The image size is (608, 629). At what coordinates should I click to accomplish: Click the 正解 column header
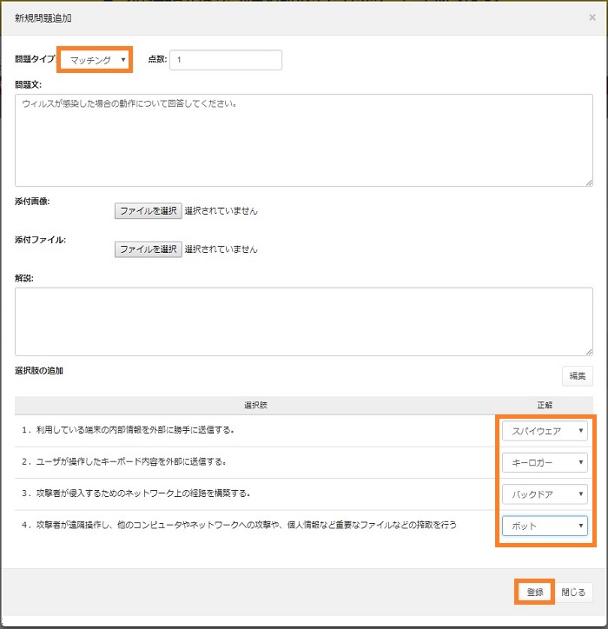(x=545, y=405)
